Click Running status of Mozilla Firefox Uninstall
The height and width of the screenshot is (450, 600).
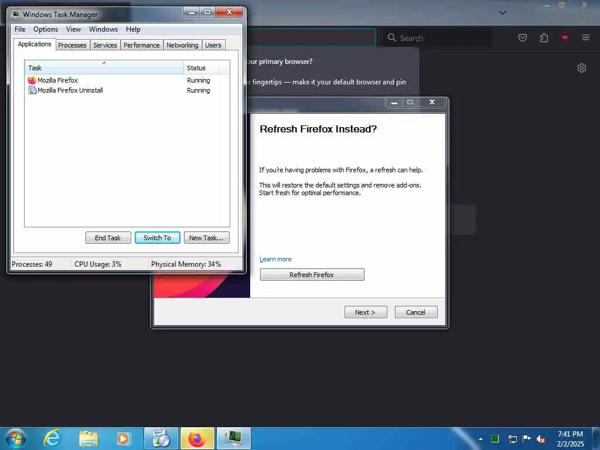(x=198, y=90)
